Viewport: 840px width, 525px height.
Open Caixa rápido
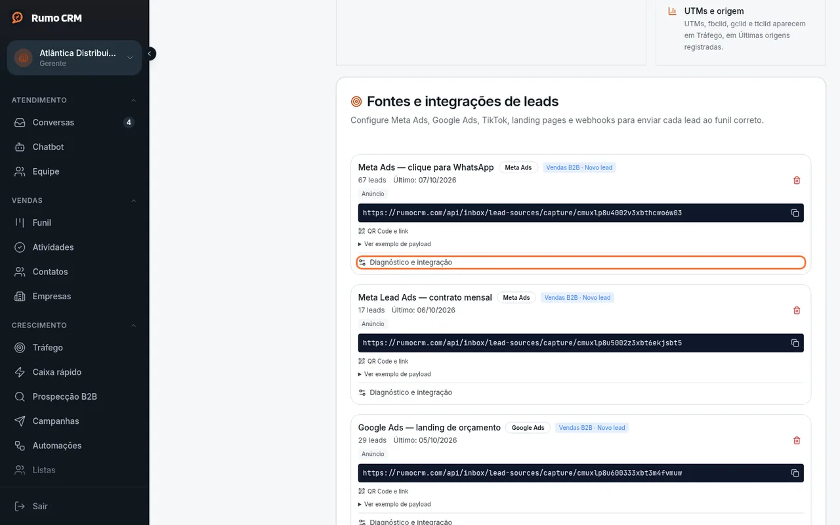(74, 372)
